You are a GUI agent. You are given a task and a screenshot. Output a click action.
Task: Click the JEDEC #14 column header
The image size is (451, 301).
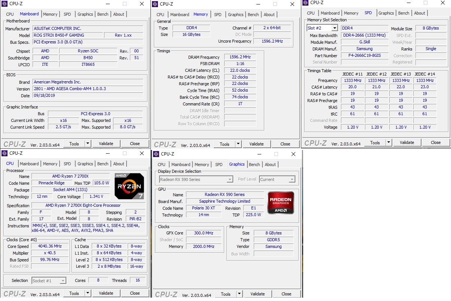pyautogui.click(x=425, y=74)
